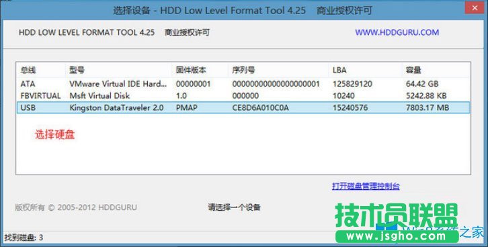The image size is (488, 247).
Task: Click the LBA value 125829120
Action: click(352, 84)
